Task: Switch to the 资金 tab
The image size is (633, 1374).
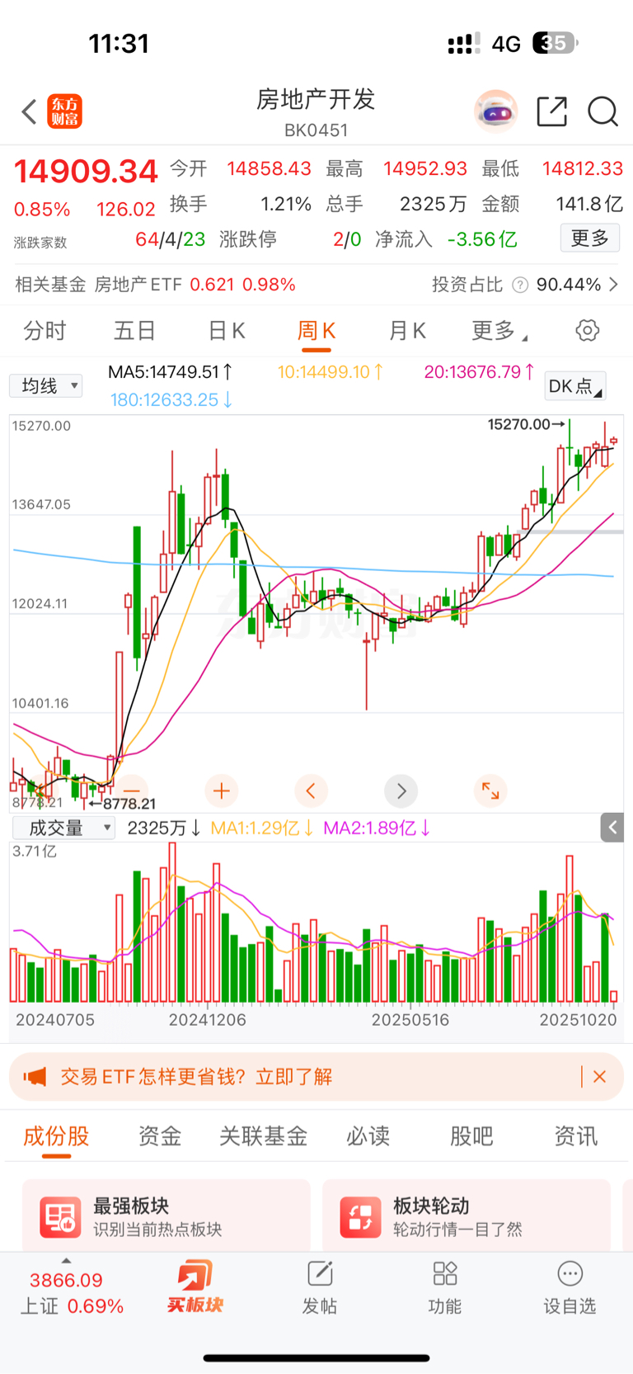Action: point(159,1136)
